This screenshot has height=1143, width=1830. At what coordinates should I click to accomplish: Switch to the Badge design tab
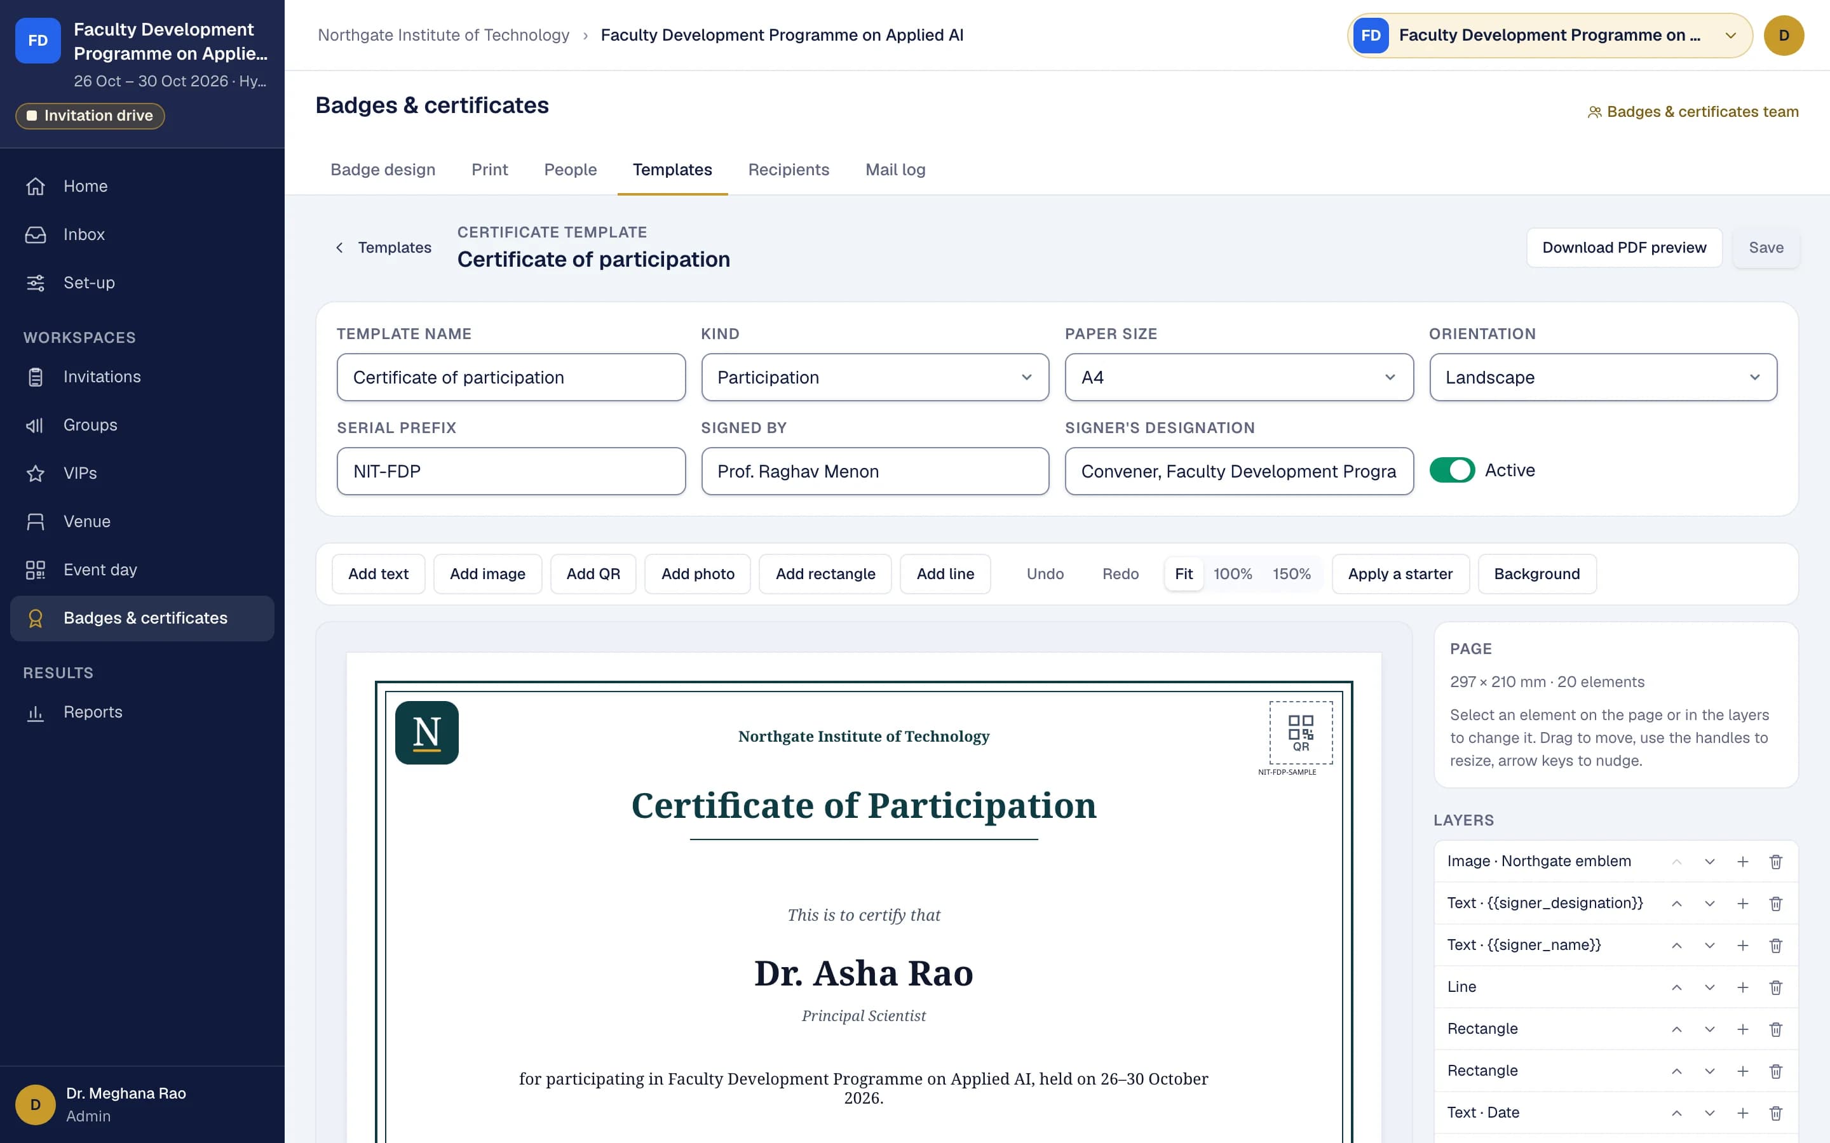click(x=383, y=170)
